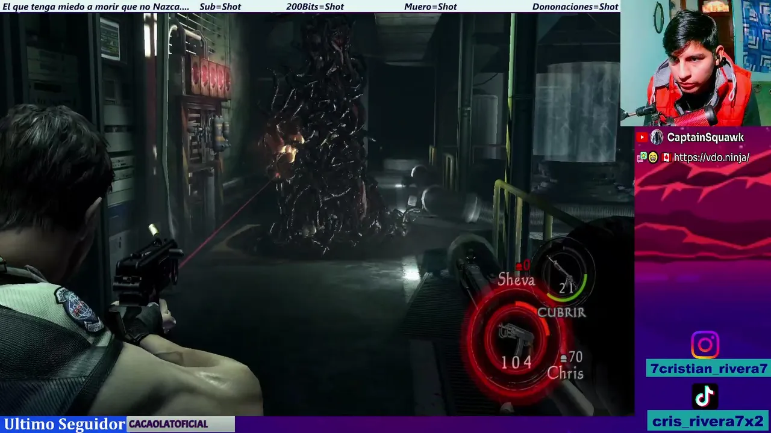Viewport: 771px width, 433px height.
Task: Click the Canada flag icon
Action: (x=666, y=158)
